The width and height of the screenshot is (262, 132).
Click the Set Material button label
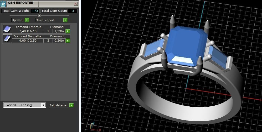pos(59,105)
